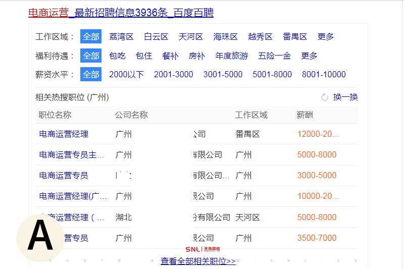Open the 电商运营经理 job in 番禺区
The image size is (404, 269).
pos(64,134)
